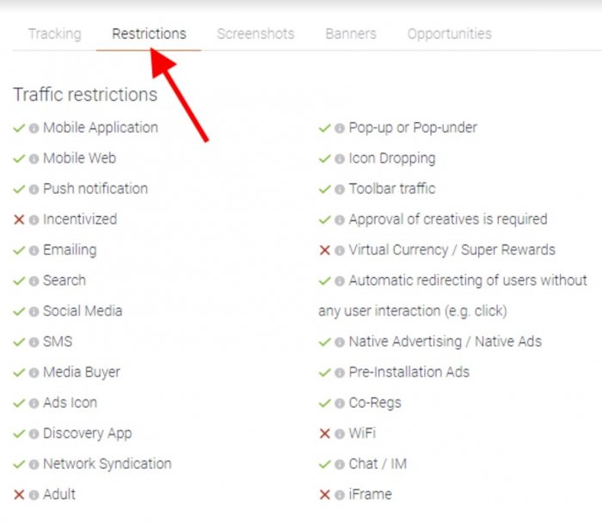Switch to the Screenshots tab

click(x=255, y=34)
